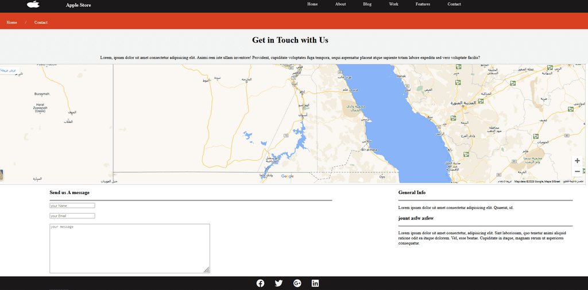
Task: Click the Send us A message heading
Action: pyautogui.click(x=69, y=192)
